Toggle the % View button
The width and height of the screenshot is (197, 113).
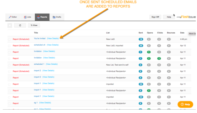pos(34,25)
